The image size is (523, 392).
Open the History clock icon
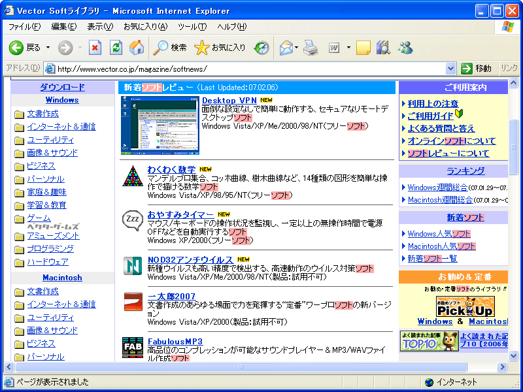pyautogui.click(x=261, y=48)
